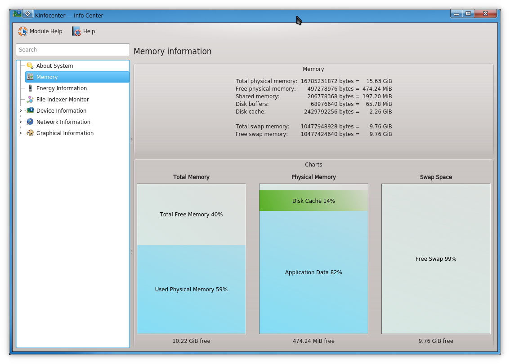510x364 pixels.
Task: Click the "197.20 MiB" shared memory value
Action: 377,96
